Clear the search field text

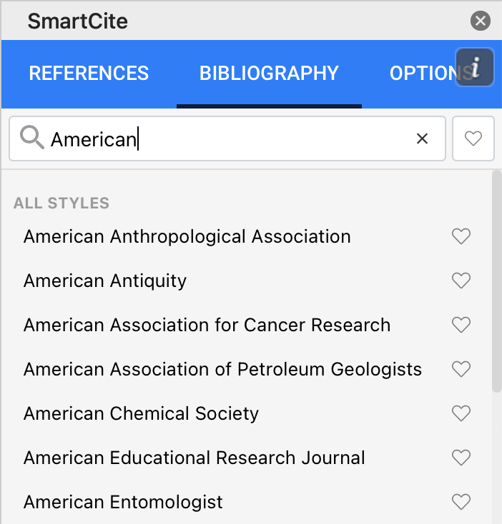(x=422, y=138)
